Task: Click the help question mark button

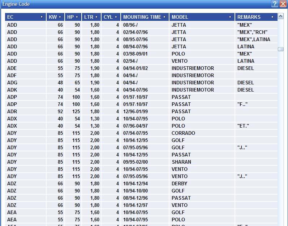Action: [x=275, y=4]
